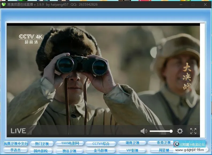This screenshot has width=212, height=155.
Task: Adjust the volume slider in player
Action: [x=160, y=131]
